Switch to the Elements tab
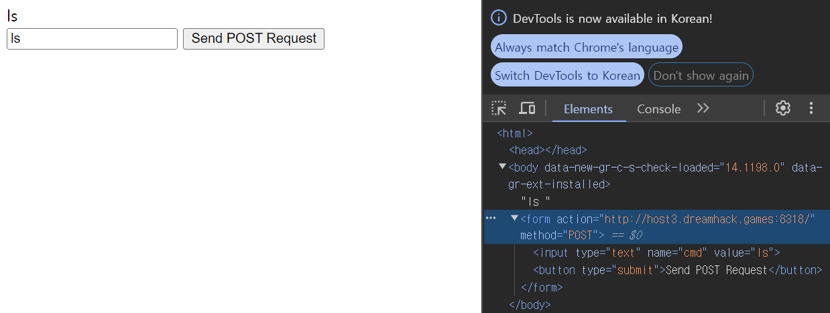This screenshot has width=830, height=313. click(588, 109)
